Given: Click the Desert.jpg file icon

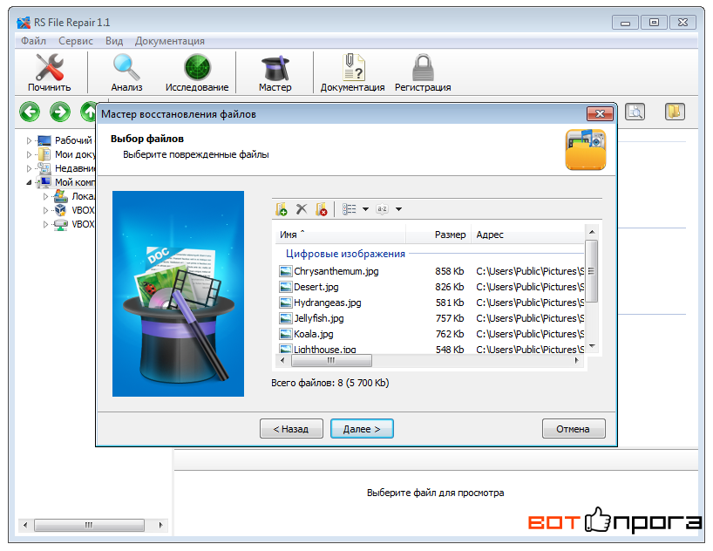Looking at the screenshot, I should click(286, 287).
